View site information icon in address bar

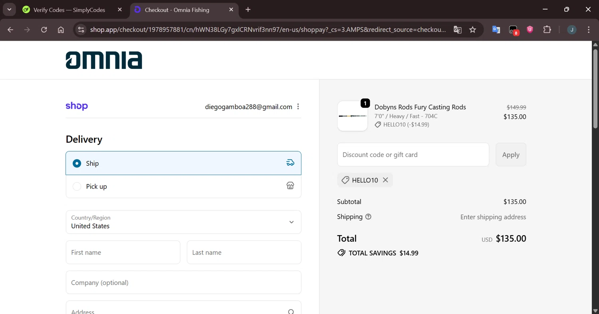81,30
